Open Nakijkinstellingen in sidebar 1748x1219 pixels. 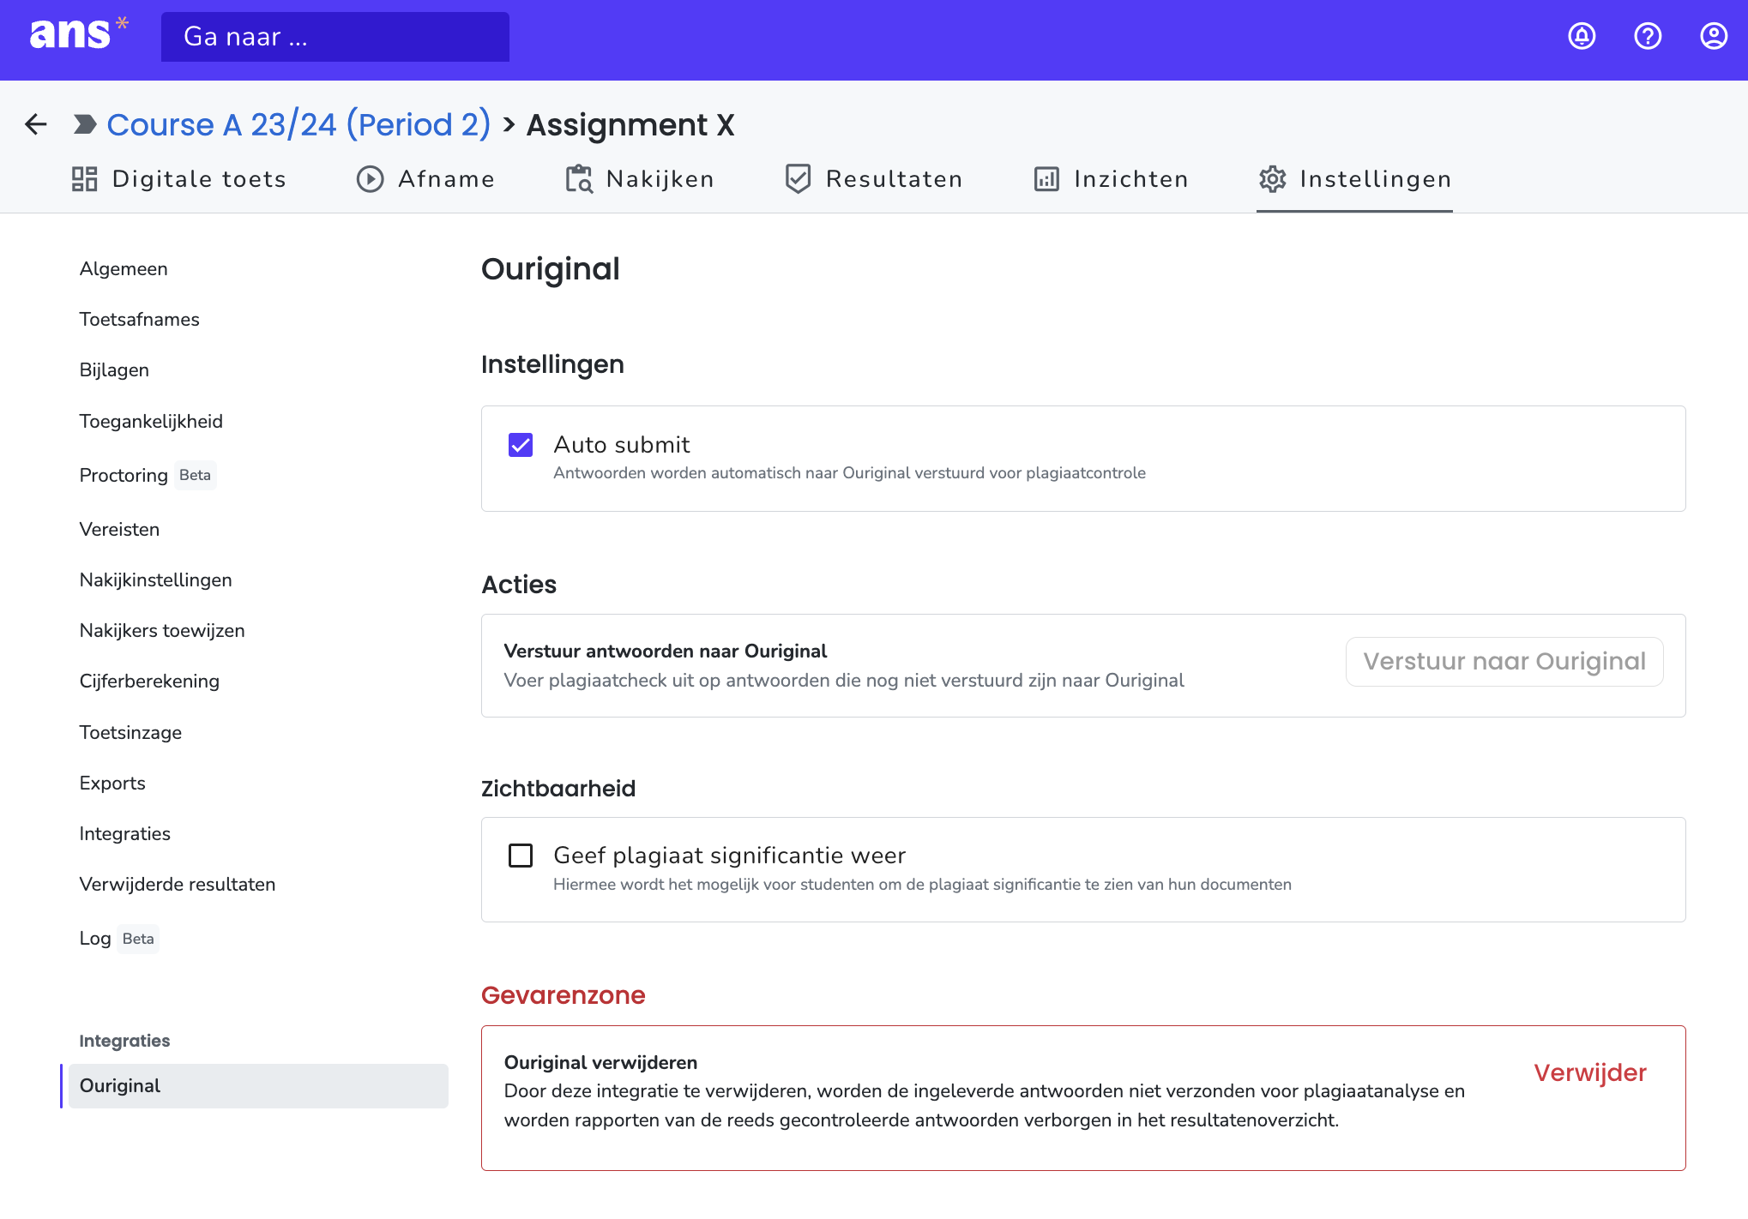pyautogui.click(x=155, y=580)
